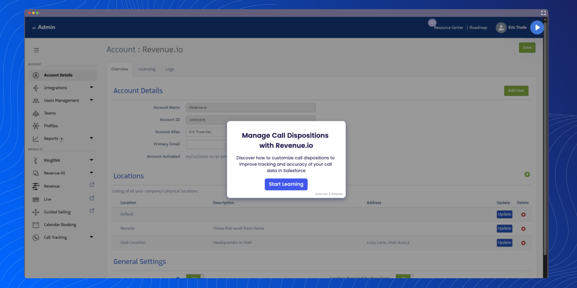Delete the Remote location
This screenshot has width=577, height=288.
click(x=523, y=229)
